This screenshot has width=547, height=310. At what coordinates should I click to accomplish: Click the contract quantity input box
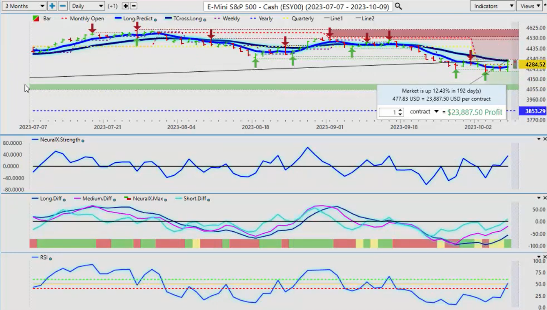coord(388,112)
